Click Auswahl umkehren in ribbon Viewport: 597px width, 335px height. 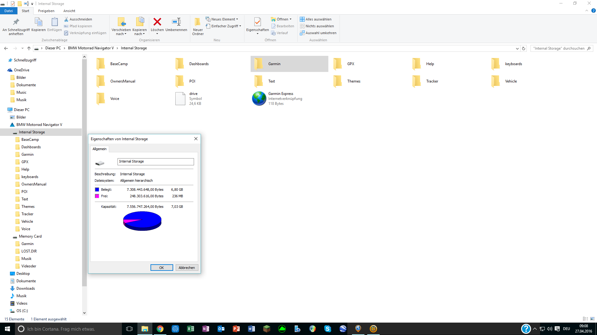pyautogui.click(x=318, y=33)
